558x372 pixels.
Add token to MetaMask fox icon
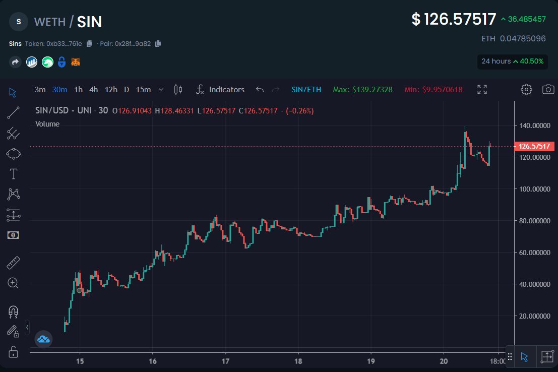click(x=76, y=63)
